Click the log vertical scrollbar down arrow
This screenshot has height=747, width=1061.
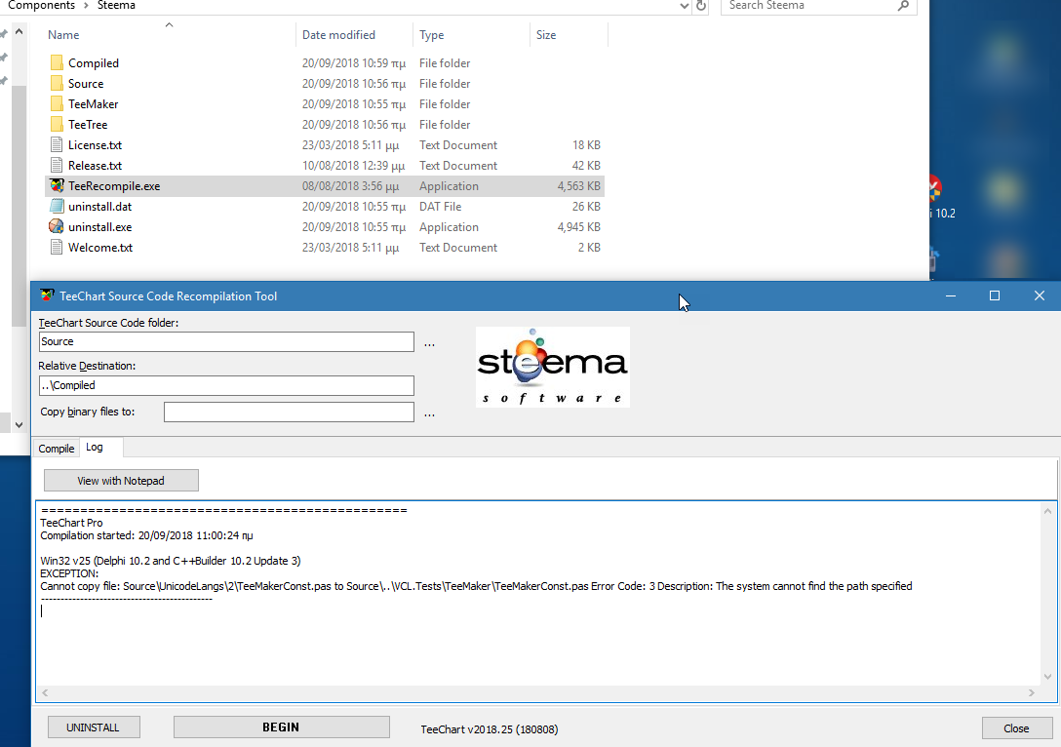pos(1048,677)
